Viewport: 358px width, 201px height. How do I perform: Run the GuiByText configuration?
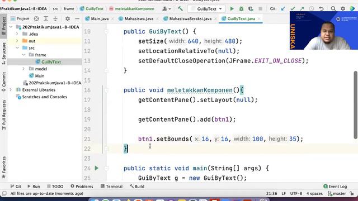click(232, 9)
